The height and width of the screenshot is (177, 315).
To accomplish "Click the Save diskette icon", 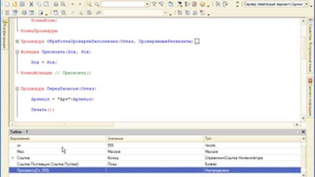I will (22, 4).
